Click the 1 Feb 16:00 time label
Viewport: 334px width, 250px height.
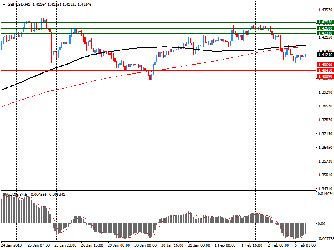(x=252, y=245)
